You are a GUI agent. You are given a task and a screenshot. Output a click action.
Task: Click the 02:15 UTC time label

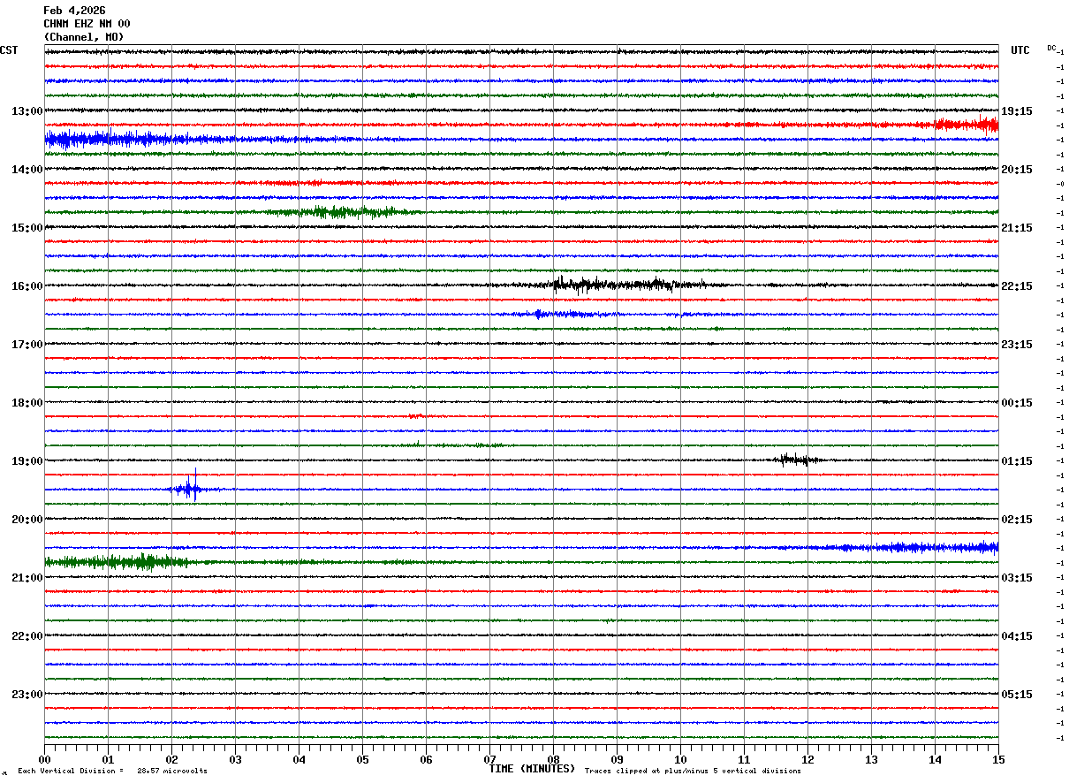coord(1017,520)
